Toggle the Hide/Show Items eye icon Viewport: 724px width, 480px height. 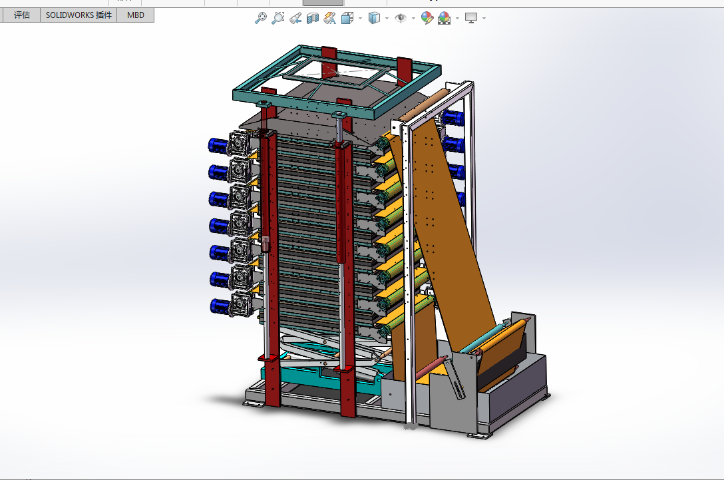click(401, 18)
